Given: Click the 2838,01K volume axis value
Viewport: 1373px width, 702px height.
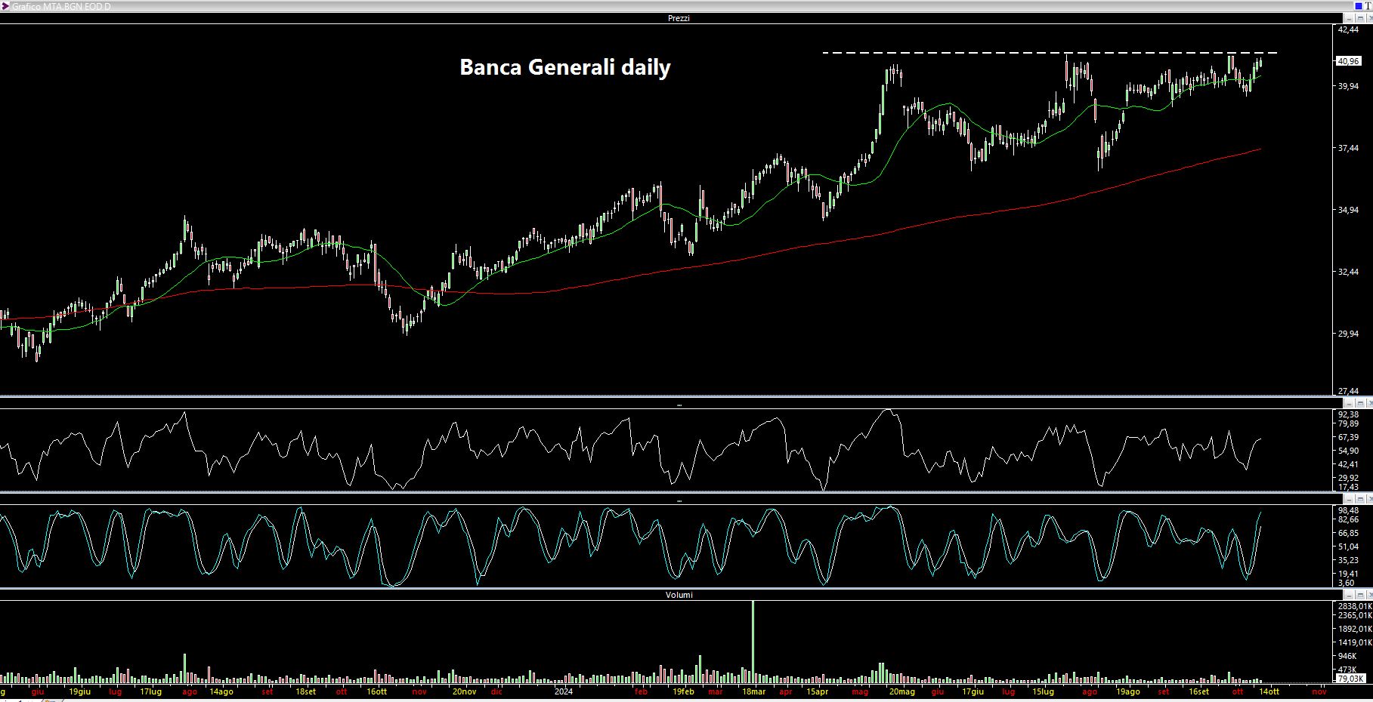Looking at the screenshot, I should (1355, 606).
